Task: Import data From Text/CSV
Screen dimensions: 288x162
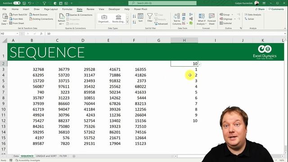Action: pyautogui.click(x=18, y=14)
